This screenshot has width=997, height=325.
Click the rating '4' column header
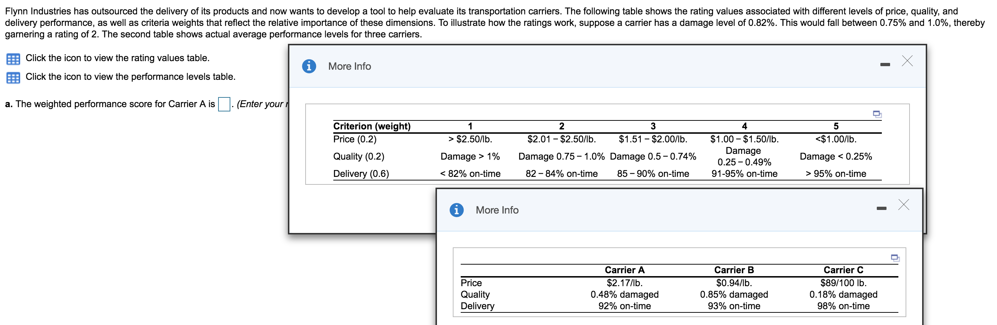point(744,126)
